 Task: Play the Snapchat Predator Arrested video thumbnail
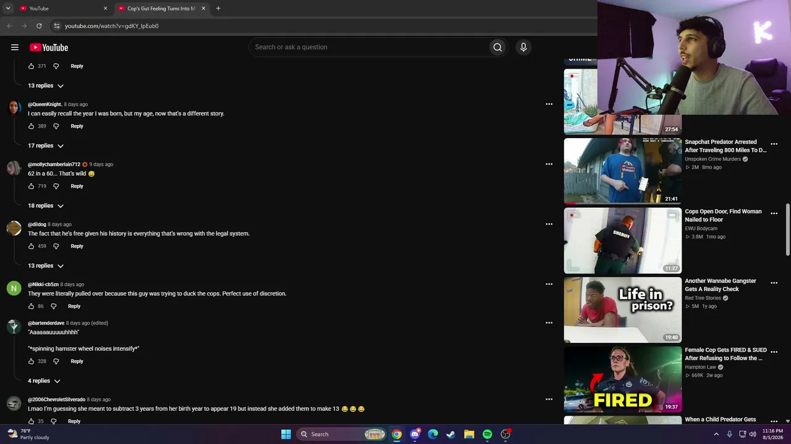[623, 171]
